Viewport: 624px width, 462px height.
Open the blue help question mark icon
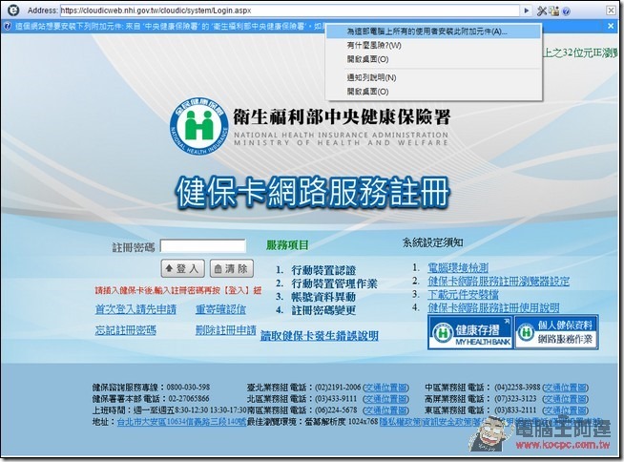567,11
